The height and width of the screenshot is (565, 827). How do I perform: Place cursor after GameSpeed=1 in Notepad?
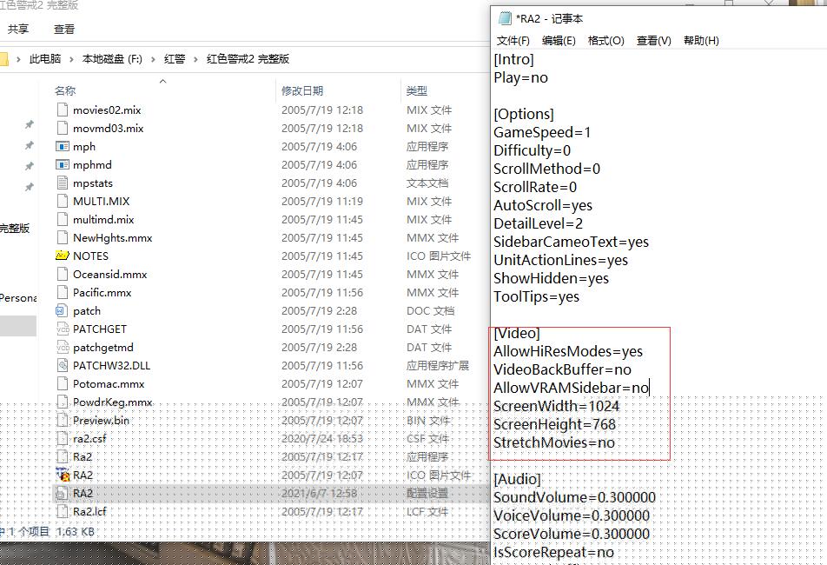(x=592, y=132)
